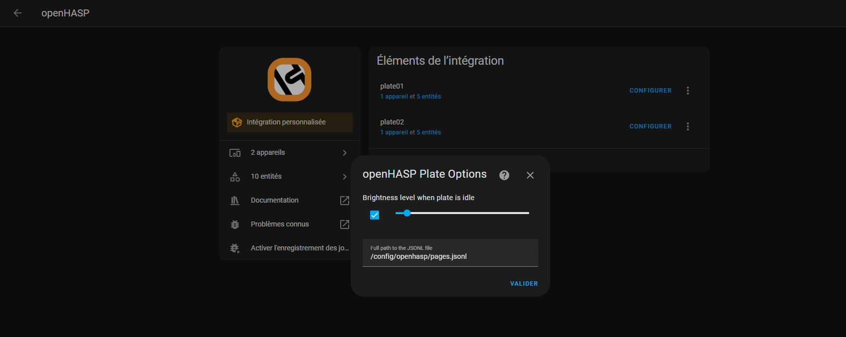Click the bug icon for Problèmes connus

(x=235, y=225)
